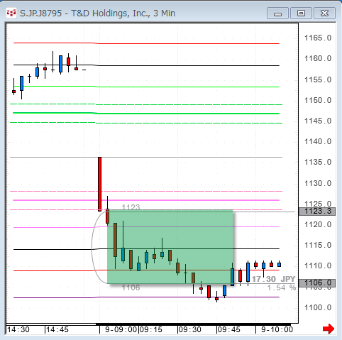Screen dimensions: 342x340
Task: Click the 1140.0 price axis label
Action: 318,141
